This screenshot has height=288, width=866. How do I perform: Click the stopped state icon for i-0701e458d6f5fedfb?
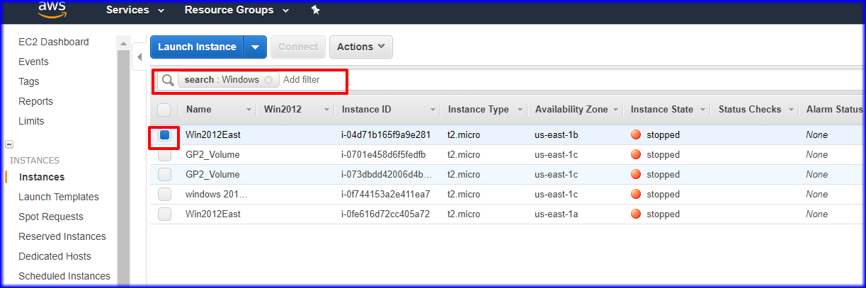[636, 155]
